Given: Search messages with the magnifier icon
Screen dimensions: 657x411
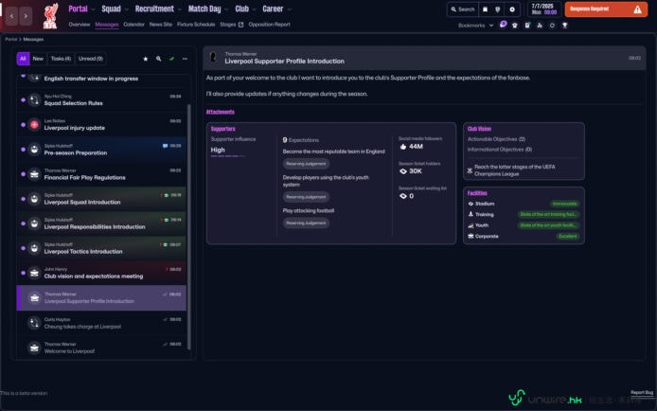Looking at the screenshot, I should coord(158,59).
